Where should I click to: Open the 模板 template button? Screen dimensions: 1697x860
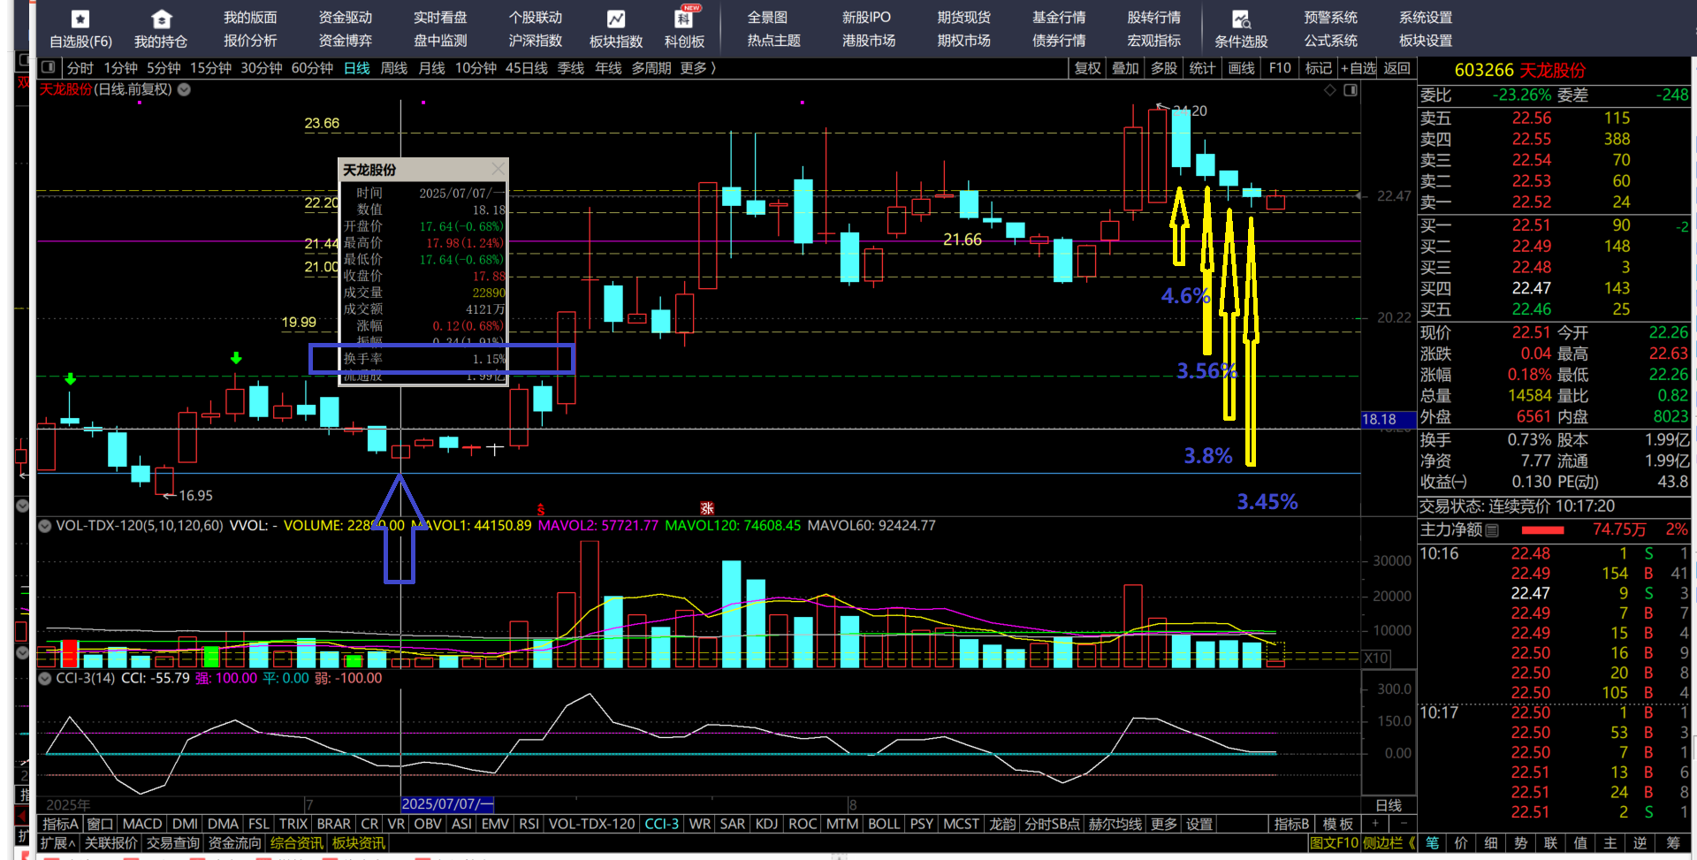coord(1337,824)
